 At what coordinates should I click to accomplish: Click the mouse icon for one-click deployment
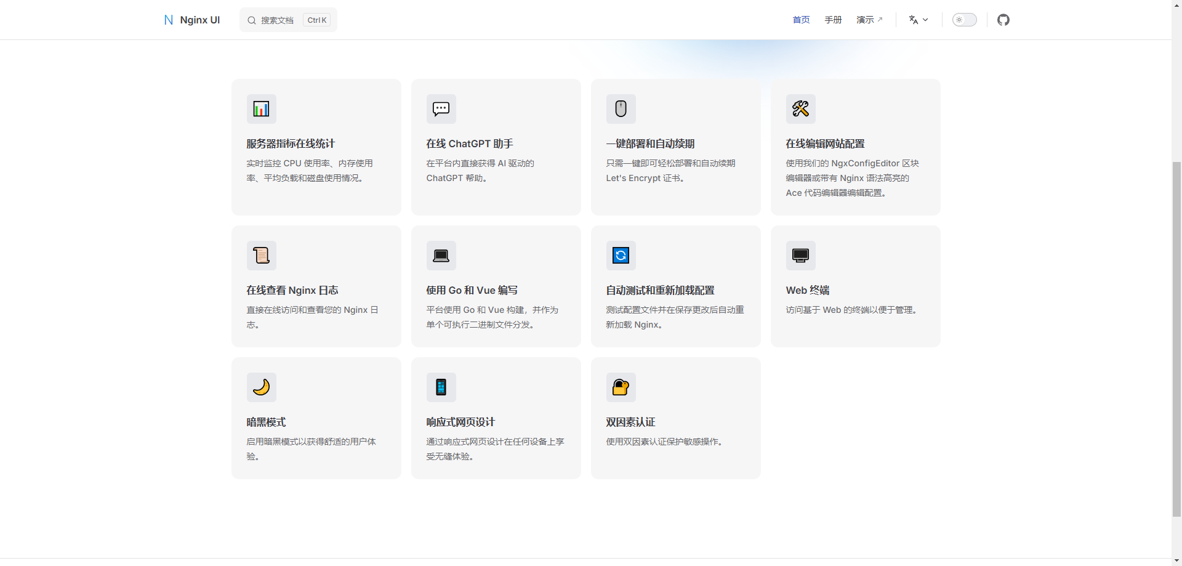[621, 109]
